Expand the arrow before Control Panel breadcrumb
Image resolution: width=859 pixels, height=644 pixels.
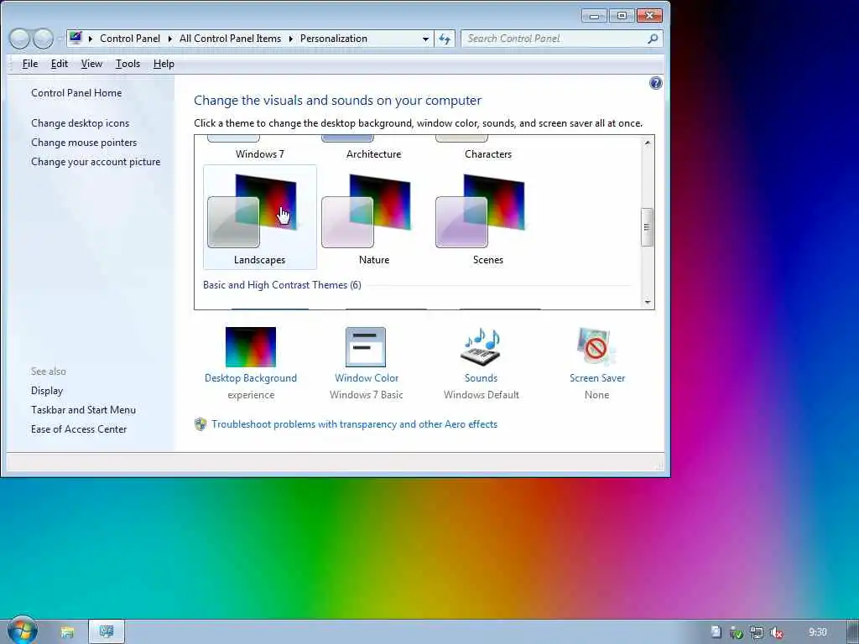click(x=91, y=39)
